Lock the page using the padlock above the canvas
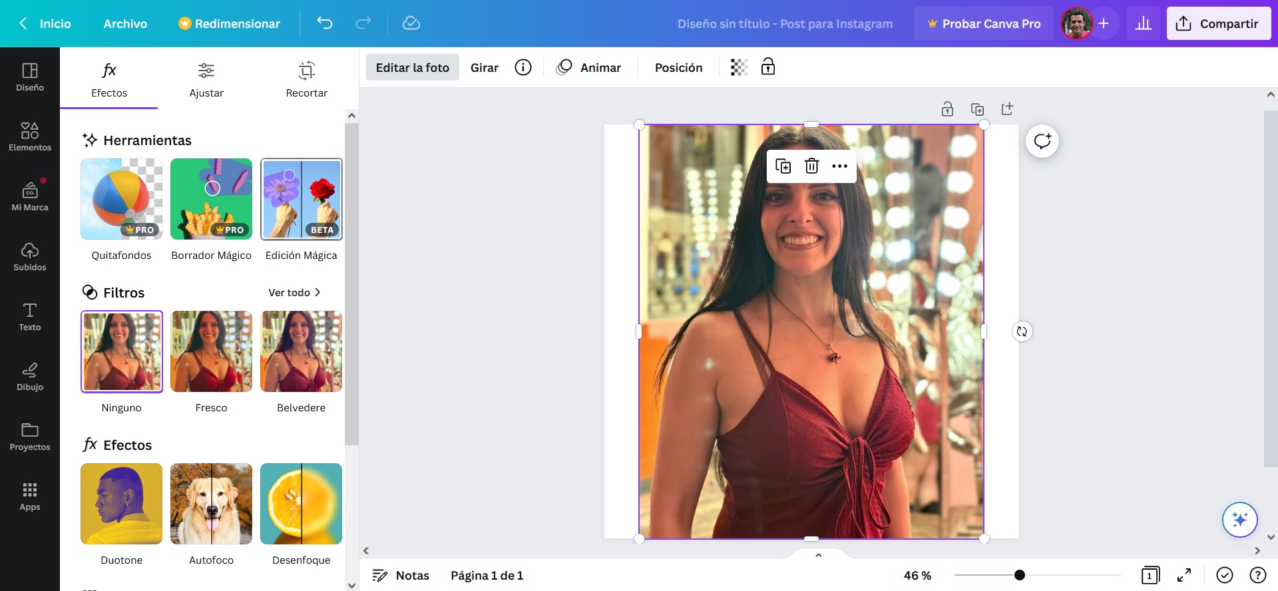This screenshot has width=1278, height=591. (947, 109)
